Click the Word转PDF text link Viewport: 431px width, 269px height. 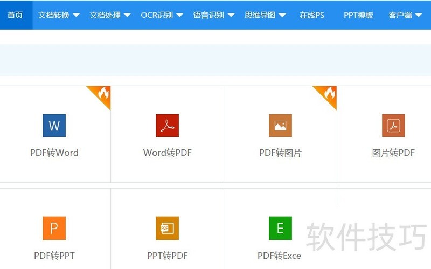pos(167,153)
